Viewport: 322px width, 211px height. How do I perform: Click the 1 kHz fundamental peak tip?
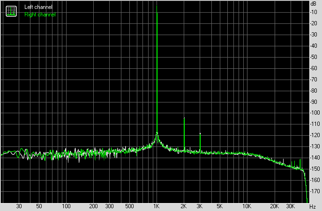tap(157, 6)
